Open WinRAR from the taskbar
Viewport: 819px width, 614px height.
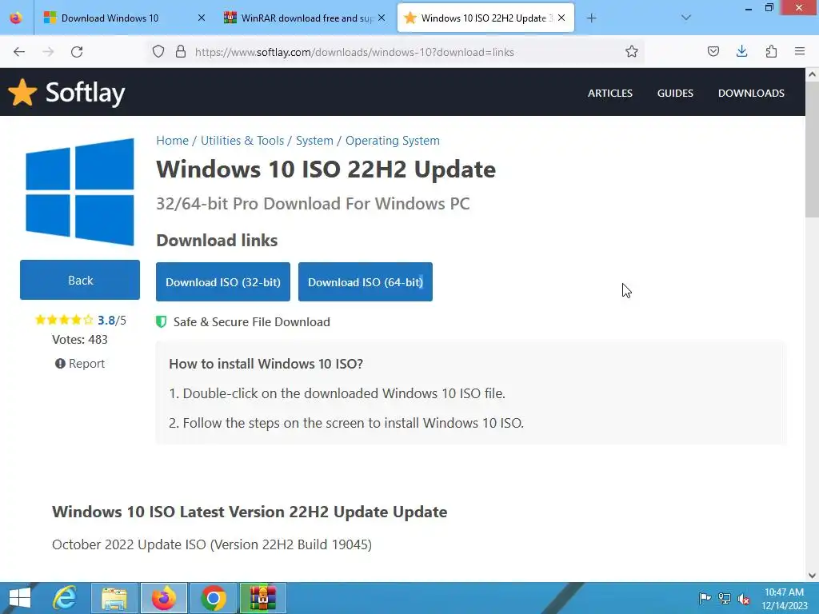(262, 598)
